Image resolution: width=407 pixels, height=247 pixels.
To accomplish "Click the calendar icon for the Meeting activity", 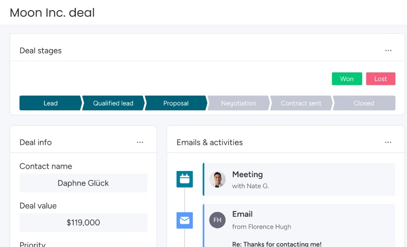I will (x=185, y=179).
